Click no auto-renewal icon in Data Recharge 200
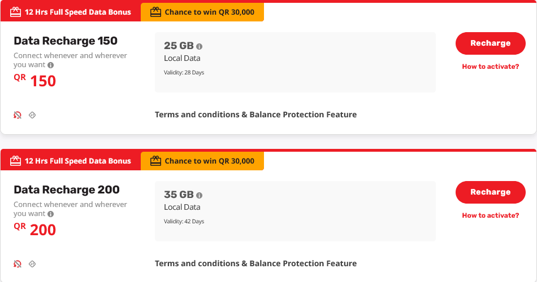The width and height of the screenshot is (537, 282). [x=18, y=264]
